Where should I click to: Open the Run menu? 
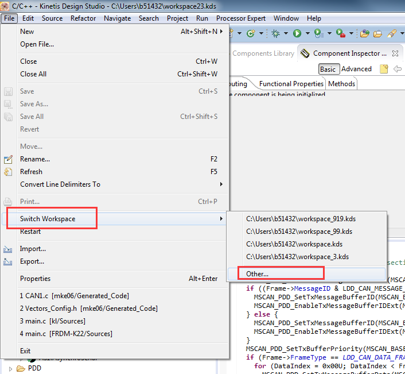202,18
